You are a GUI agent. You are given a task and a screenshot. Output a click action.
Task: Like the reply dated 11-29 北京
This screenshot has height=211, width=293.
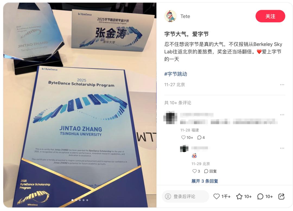(195, 171)
